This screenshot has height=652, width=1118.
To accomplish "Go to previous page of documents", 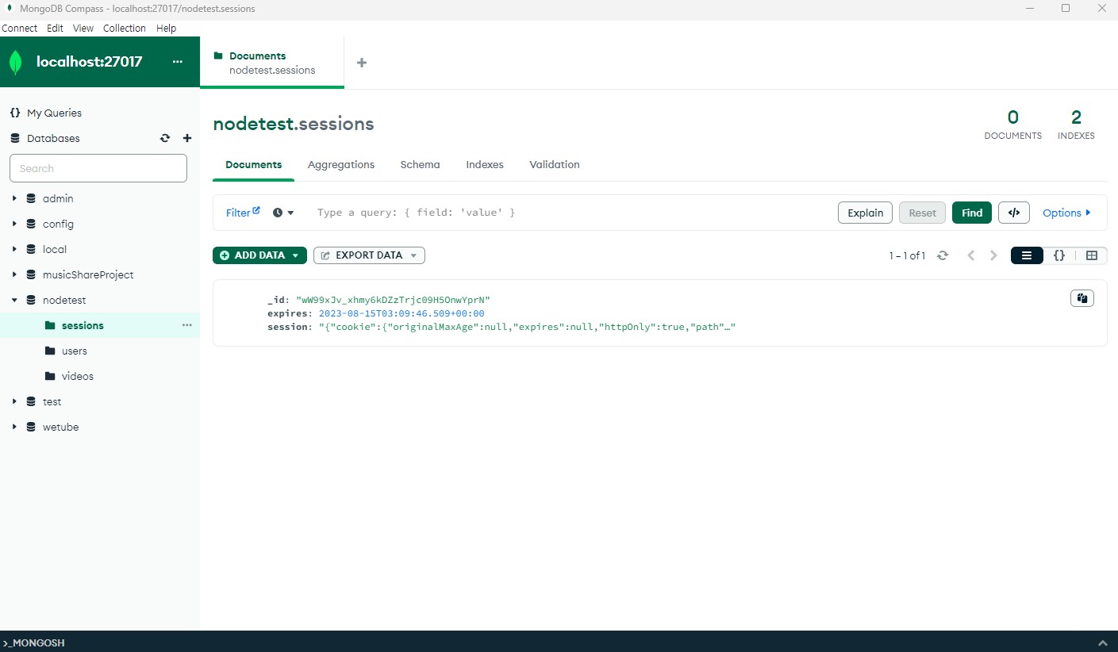I will click(x=971, y=255).
